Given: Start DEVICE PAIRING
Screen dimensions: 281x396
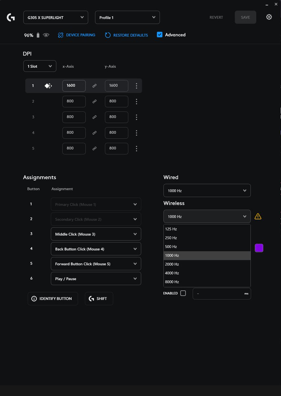Looking at the screenshot, I should [76, 35].
